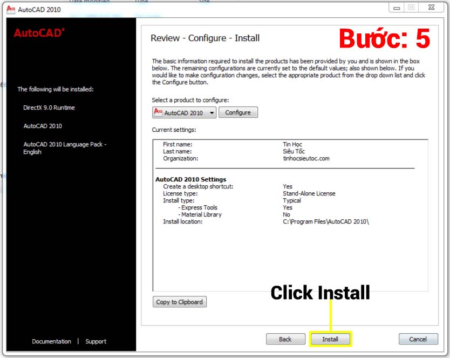Click the 'Last name:' settings row label
Screen dimensions: 450x358
click(x=178, y=151)
